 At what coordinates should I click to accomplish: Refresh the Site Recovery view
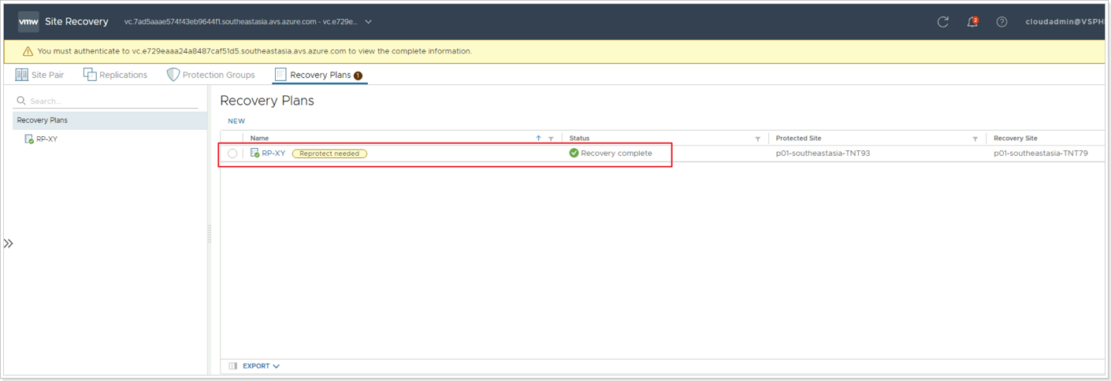coord(942,22)
